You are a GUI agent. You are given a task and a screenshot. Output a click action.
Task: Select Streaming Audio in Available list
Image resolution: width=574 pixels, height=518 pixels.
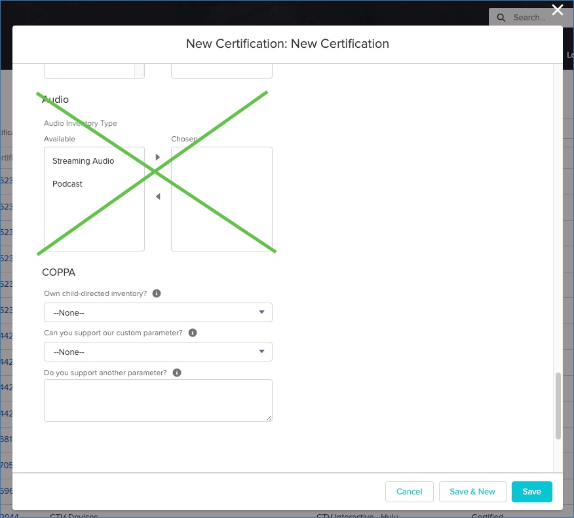[x=83, y=161]
